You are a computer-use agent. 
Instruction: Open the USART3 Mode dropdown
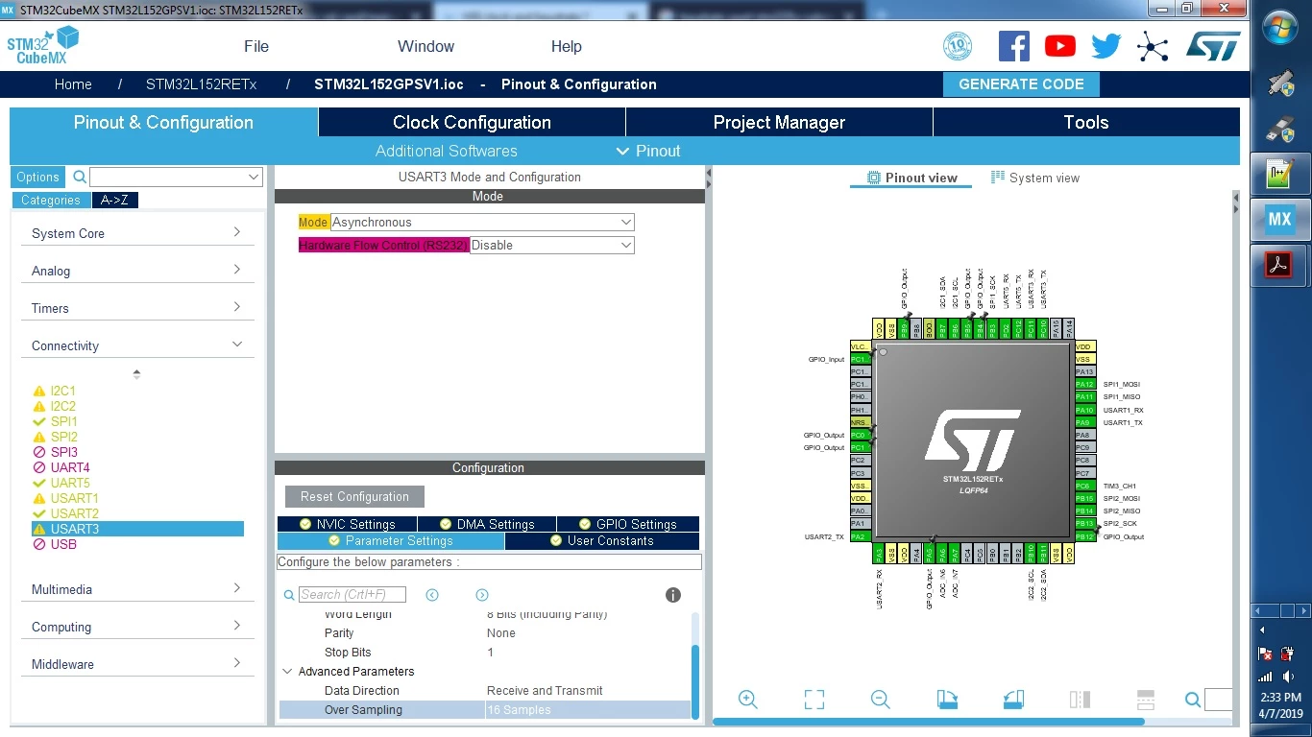[482, 223]
